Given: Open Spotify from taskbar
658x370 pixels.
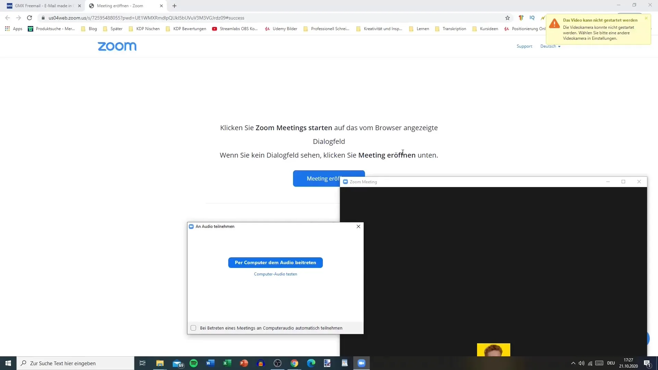Looking at the screenshot, I should point(194,363).
